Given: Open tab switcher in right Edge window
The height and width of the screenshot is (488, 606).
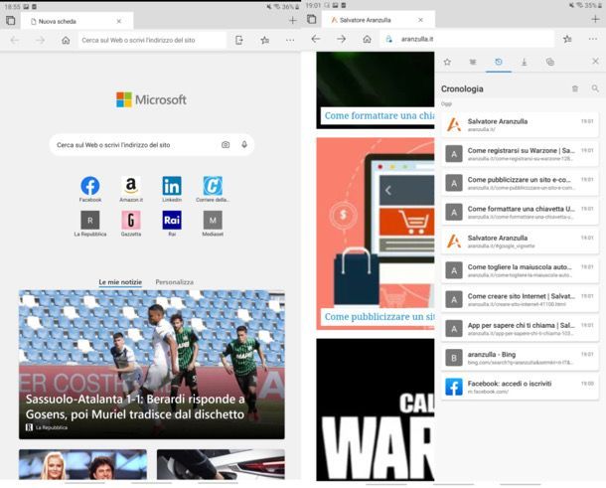Looking at the screenshot, I should (x=312, y=19).
